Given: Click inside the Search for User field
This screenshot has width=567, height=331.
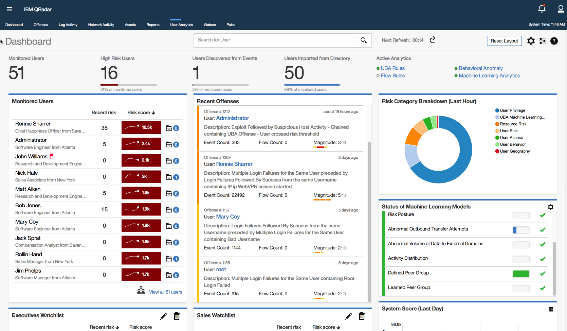Looking at the screenshot, I should (272, 40).
